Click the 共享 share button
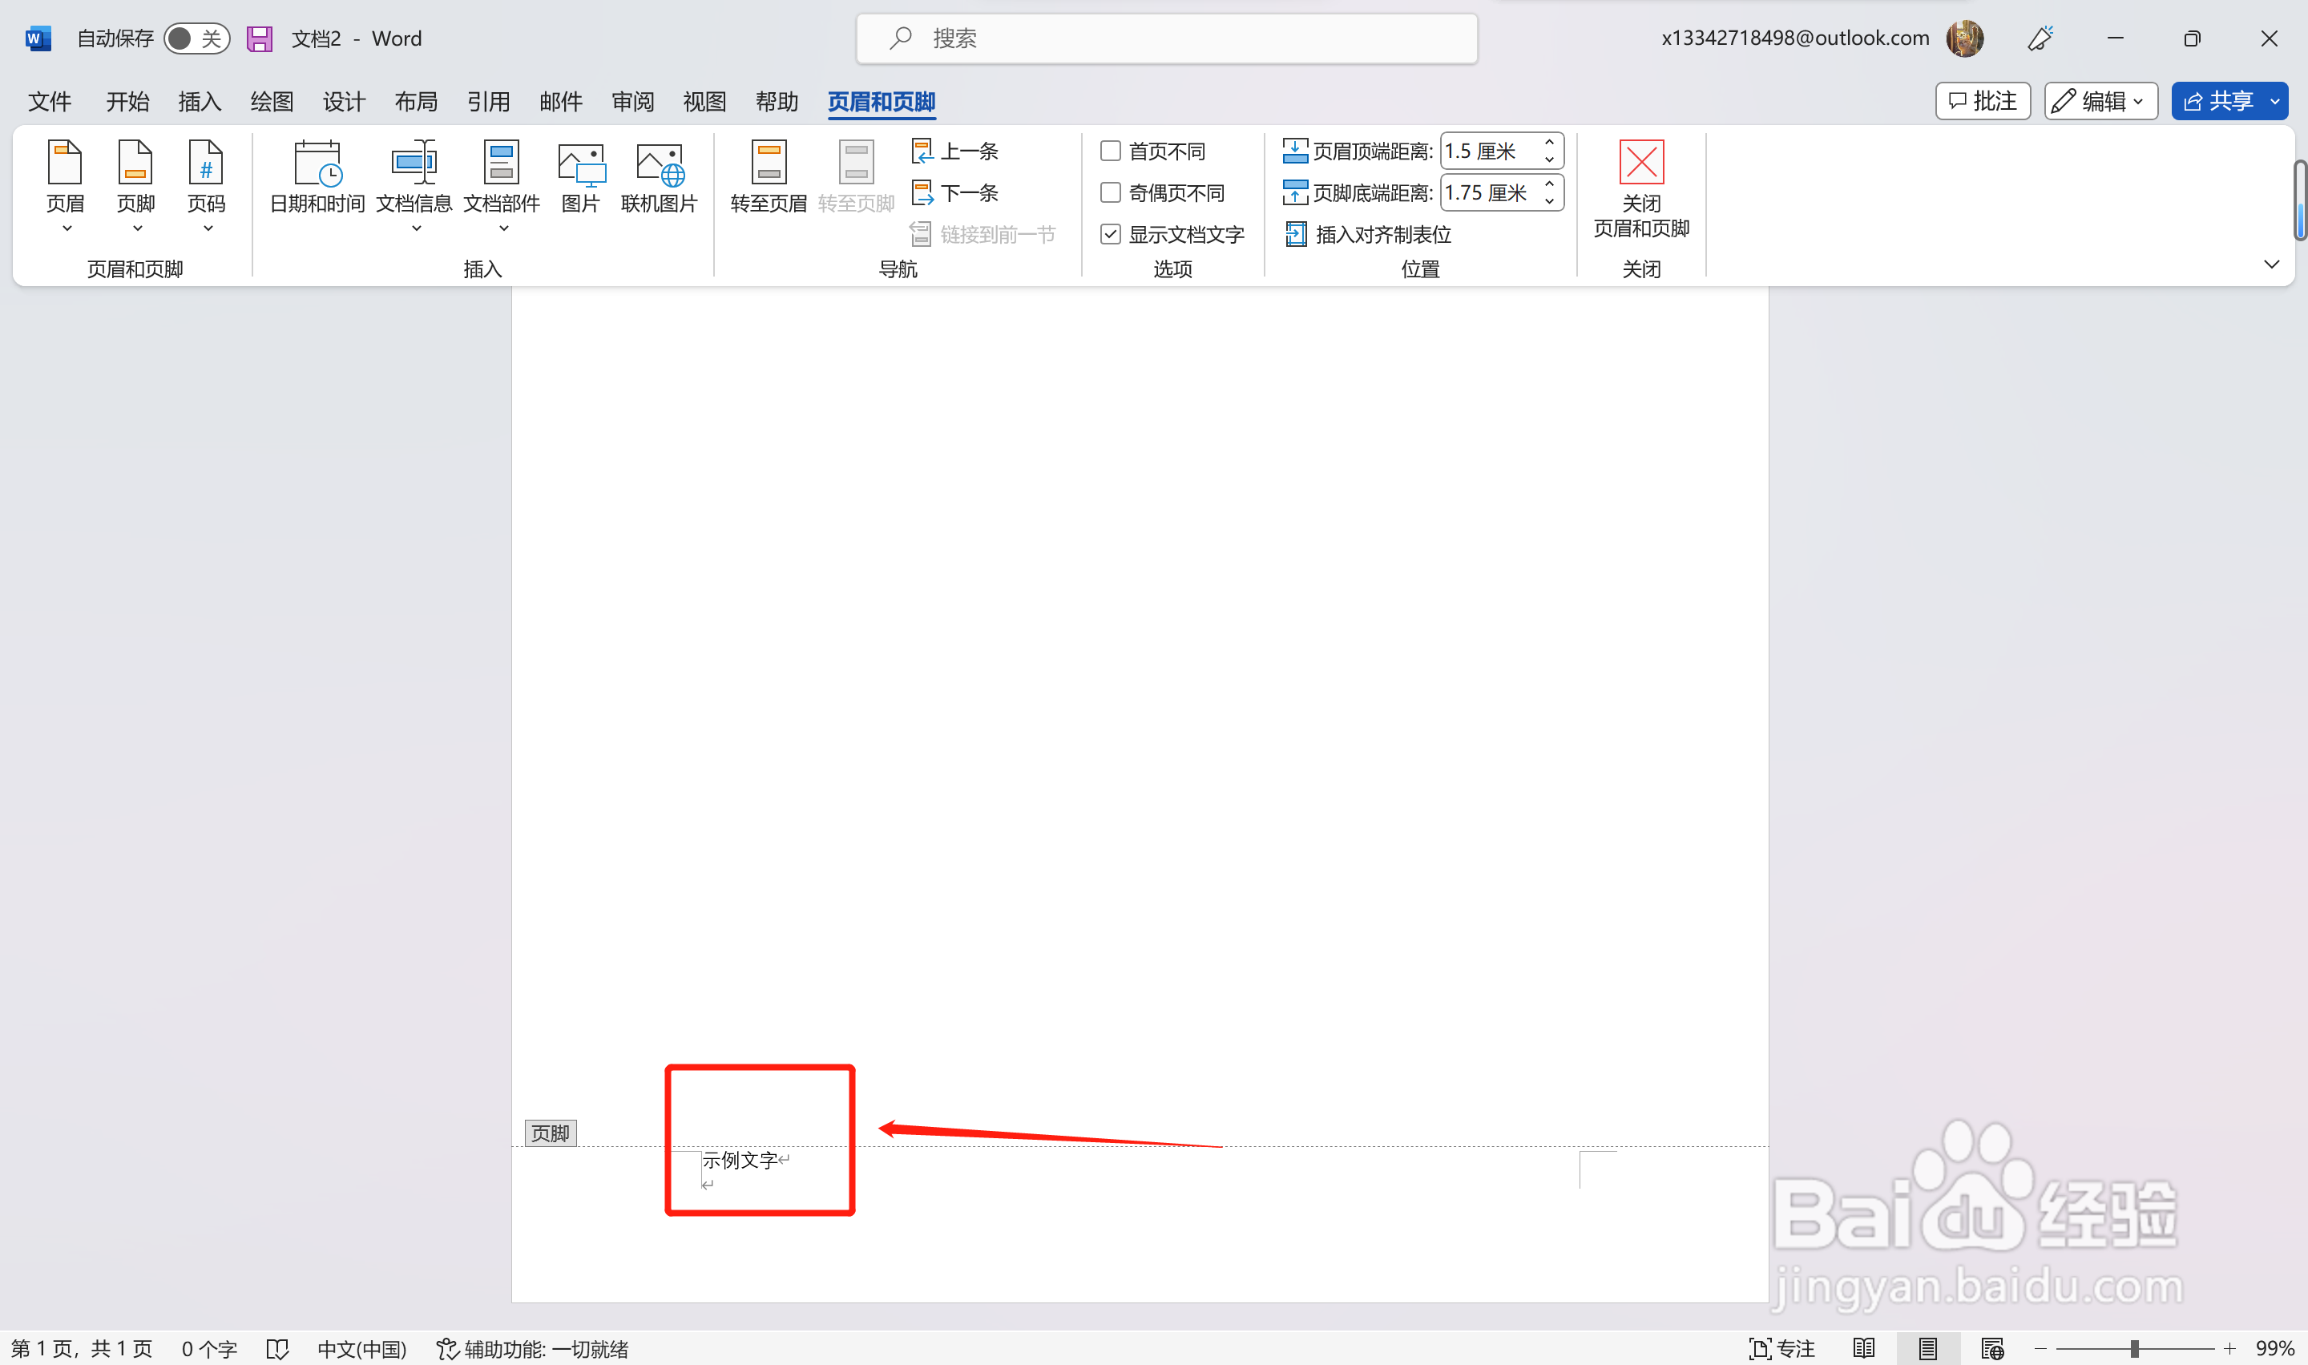Screen dimensions: 2308x1365 point(2218,101)
